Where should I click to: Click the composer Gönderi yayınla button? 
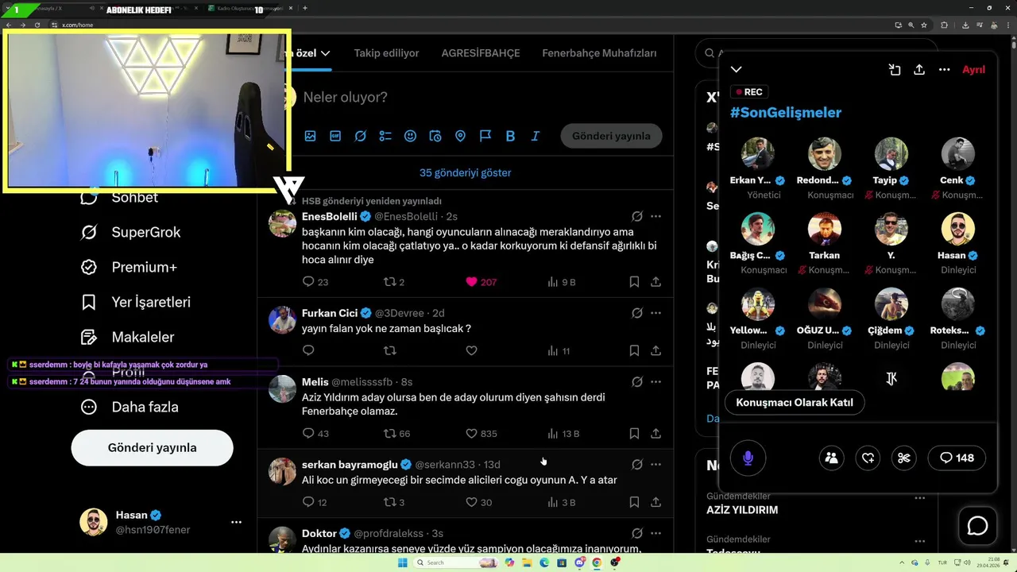pyautogui.click(x=611, y=136)
